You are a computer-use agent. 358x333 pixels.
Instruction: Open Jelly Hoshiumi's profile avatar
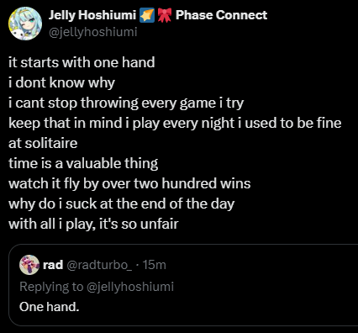[x=25, y=24]
